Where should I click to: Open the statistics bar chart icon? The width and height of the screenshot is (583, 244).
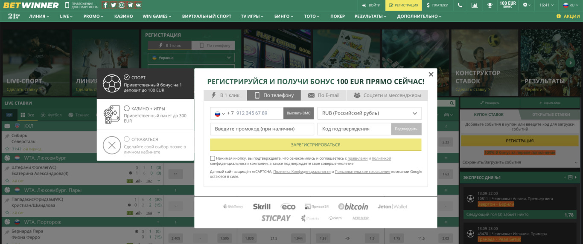pyautogui.click(x=475, y=5)
